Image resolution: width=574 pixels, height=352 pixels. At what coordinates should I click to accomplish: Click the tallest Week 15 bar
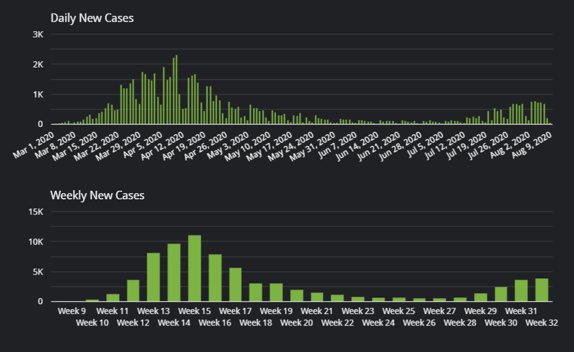click(x=195, y=269)
